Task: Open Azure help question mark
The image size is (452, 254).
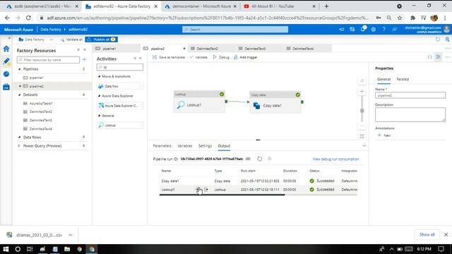Action: pyautogui.click(x=383, y=30)
